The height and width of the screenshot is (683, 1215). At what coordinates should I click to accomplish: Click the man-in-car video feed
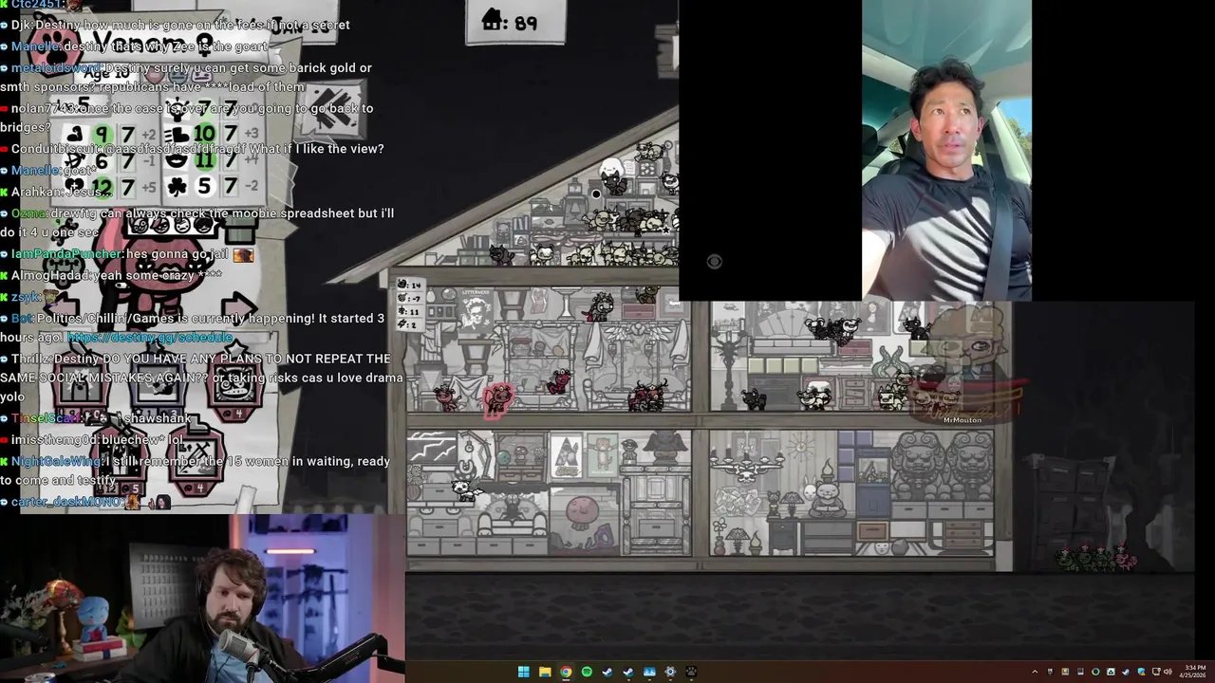click(946, 150)
